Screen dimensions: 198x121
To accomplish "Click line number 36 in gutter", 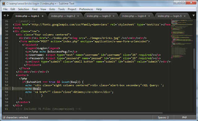I will [6, 24].
